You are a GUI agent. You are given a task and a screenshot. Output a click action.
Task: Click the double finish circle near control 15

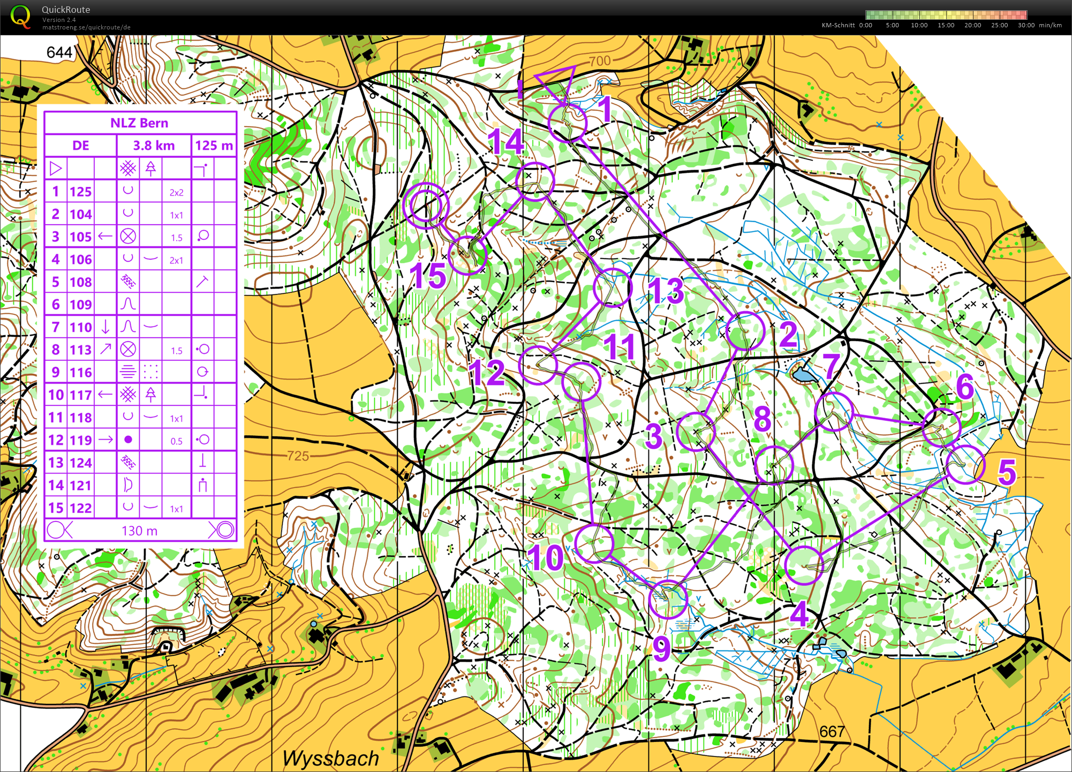pyautogui.click(x=426, y=206)
